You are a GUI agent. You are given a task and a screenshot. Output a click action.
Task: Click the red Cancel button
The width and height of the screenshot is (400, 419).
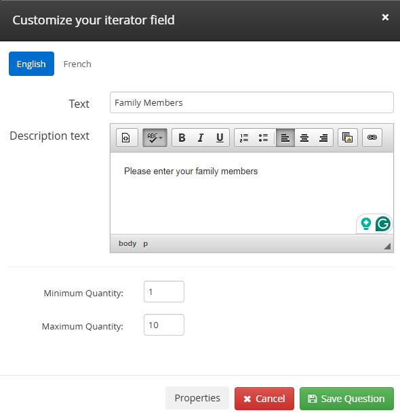pos(264,399)
